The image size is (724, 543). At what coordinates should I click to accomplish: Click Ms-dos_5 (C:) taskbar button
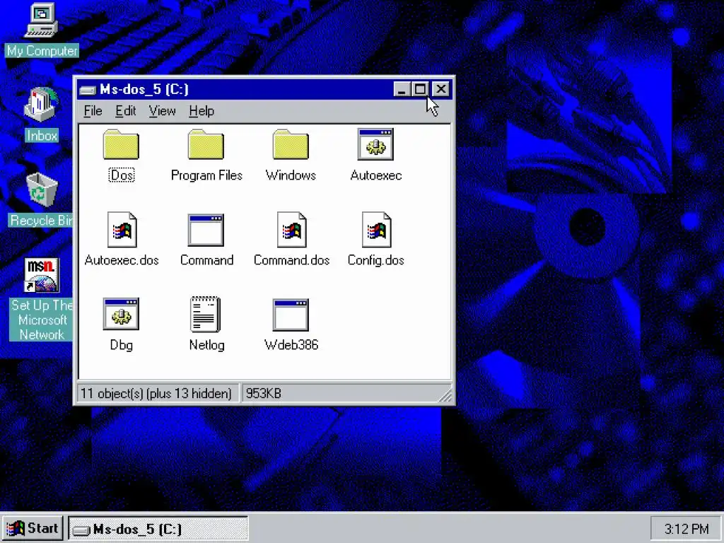tap(158, 529)
